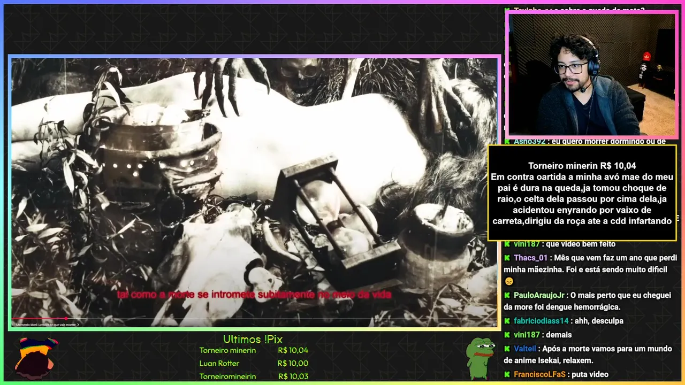
Task: Click the amount 'R$ 10,00' in Pix list
Action: point(293,364)
